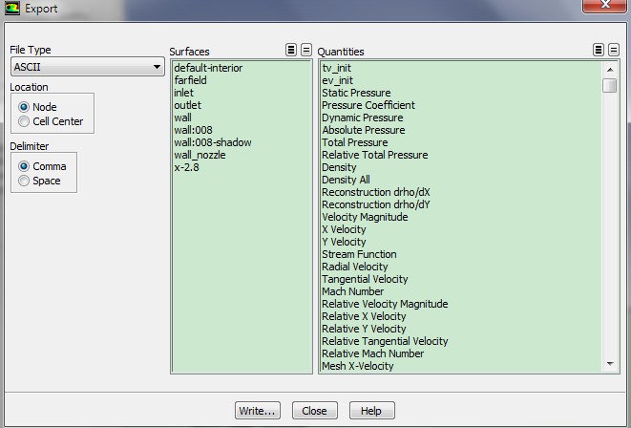Select Cell Center location option
This screenshot has width=631, height=428.
click(x=24, y=121)
